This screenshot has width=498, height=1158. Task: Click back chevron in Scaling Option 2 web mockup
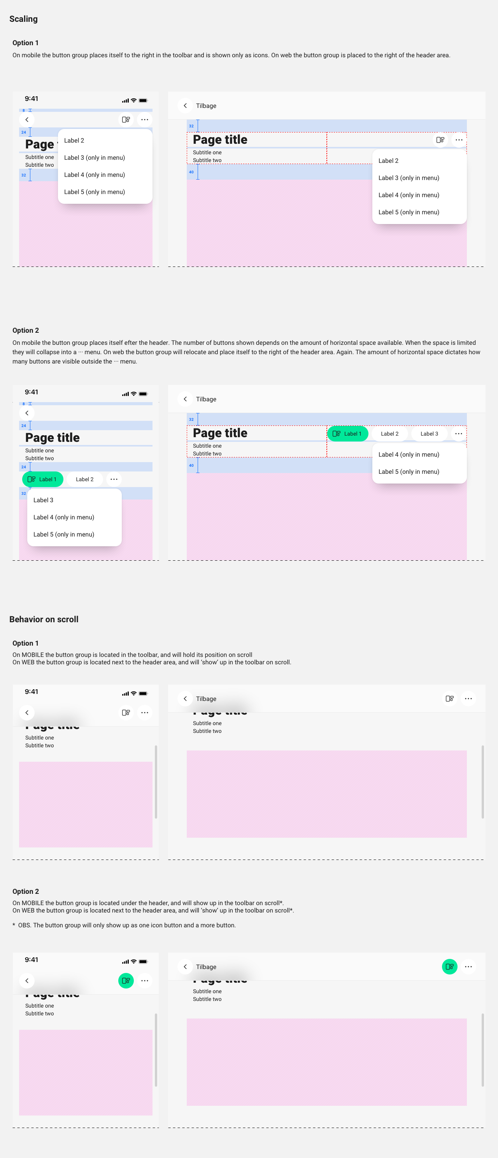(x=185, y=399)
